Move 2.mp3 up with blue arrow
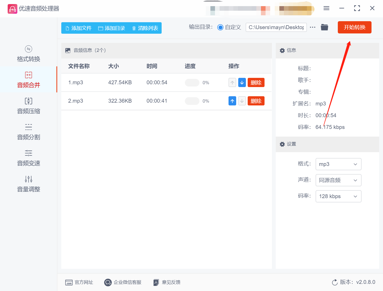Image resolution: width=383 pixels, height=291 pixels. (x=232, y=101)
